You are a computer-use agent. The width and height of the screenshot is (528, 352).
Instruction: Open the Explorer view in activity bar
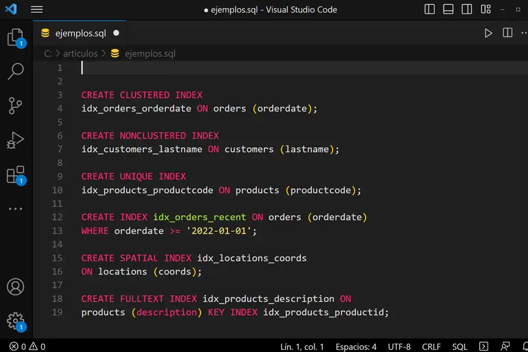click(x=15, y=38)
